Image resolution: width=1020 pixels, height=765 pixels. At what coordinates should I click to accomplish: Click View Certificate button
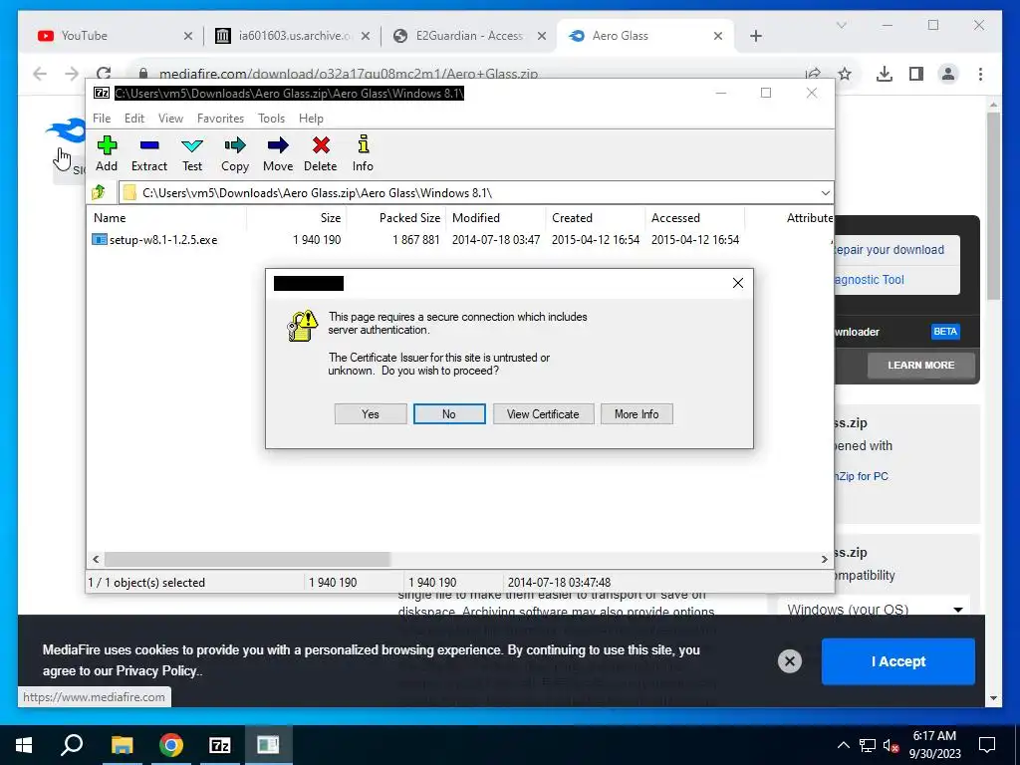[x=543, y=413]
